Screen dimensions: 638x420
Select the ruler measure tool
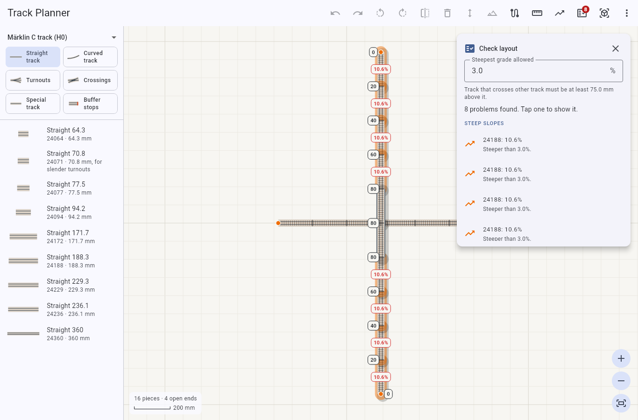pos(537,13)
